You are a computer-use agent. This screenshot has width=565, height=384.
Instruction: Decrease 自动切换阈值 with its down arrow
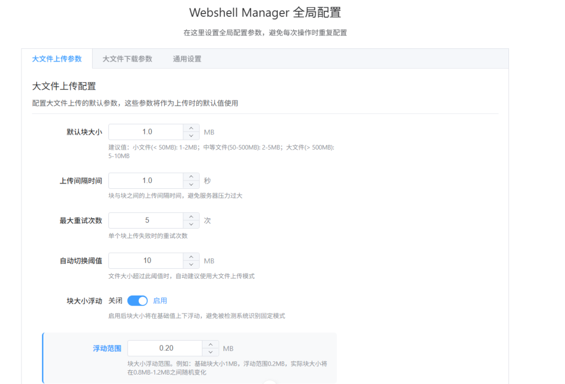192,264
